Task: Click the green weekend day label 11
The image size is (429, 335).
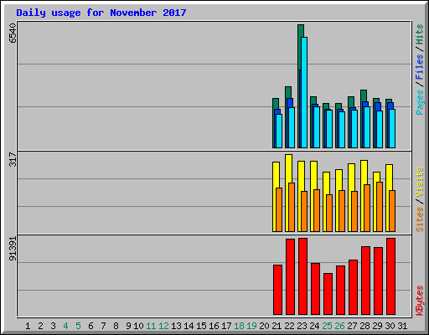Action: coord(151,326)
